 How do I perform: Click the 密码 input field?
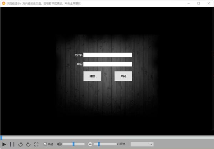tap(108, 64)
